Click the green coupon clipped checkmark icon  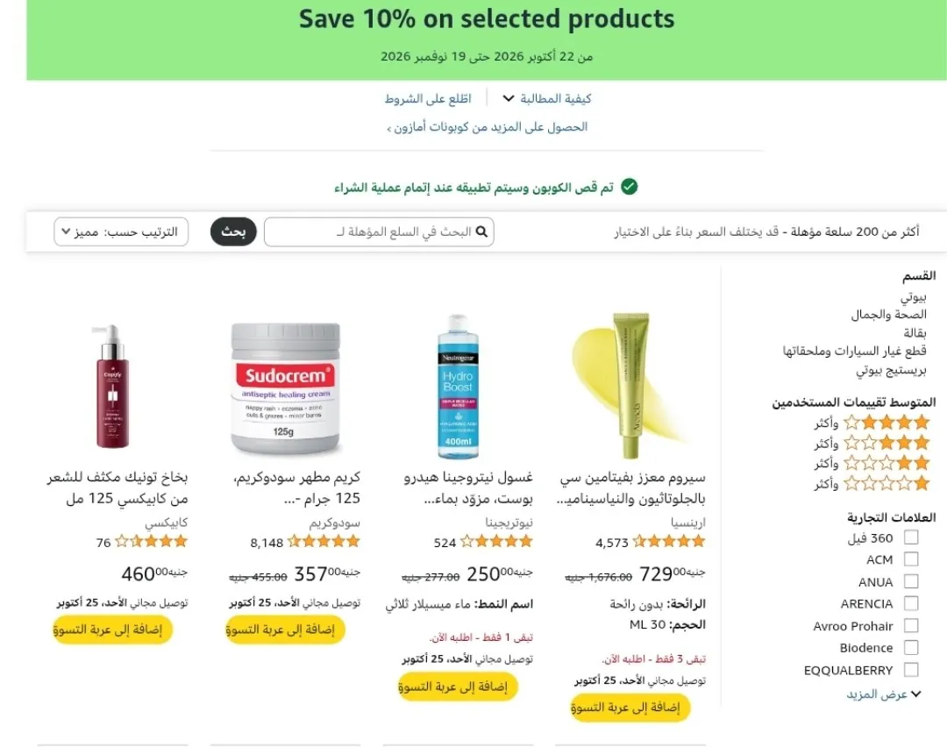point(630,187)
